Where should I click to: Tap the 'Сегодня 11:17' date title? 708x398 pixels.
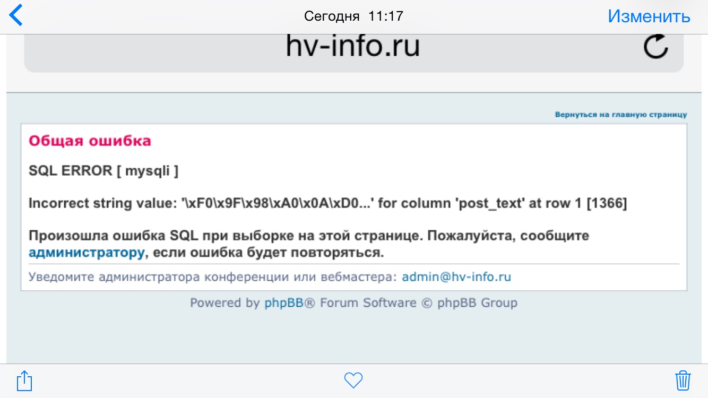click(x=353, y=16)
